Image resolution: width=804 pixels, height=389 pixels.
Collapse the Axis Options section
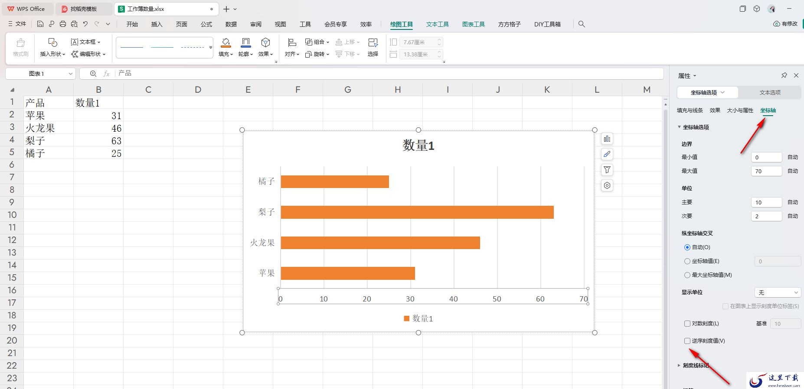pyautogui.click(x=679, y=127)
